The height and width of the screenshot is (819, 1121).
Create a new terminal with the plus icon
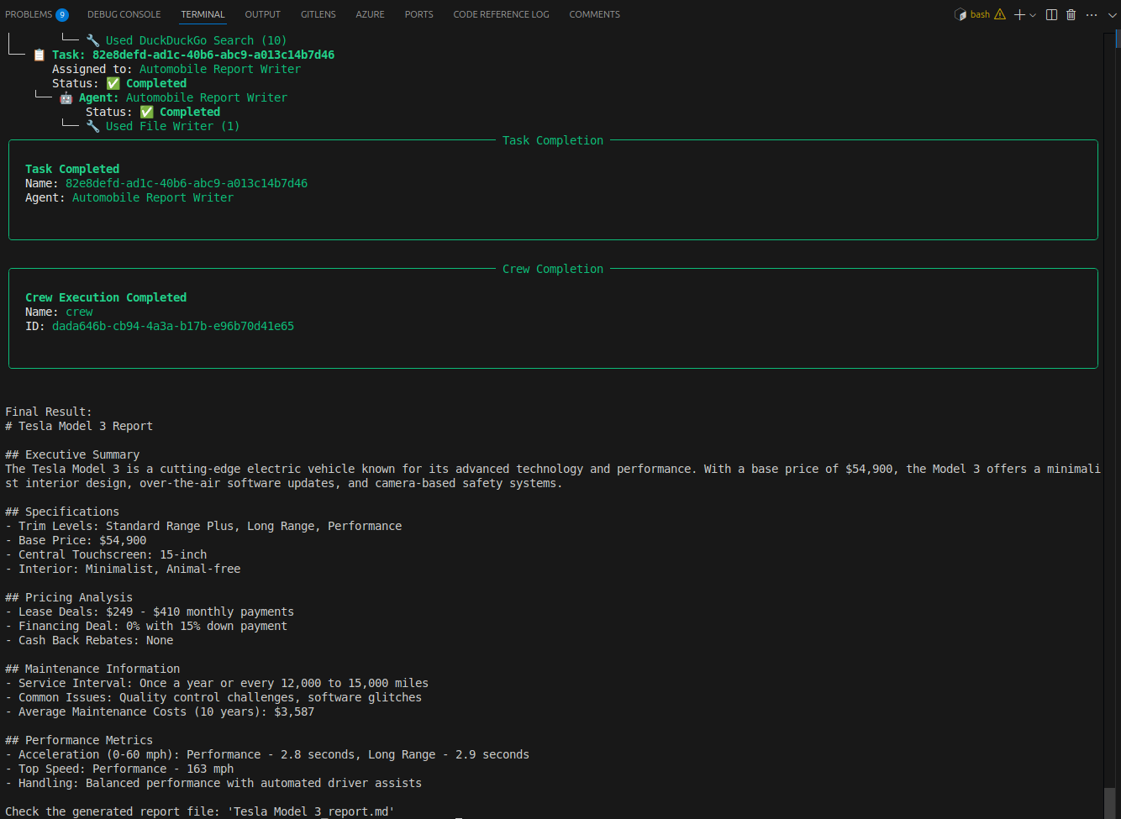tap(1019, 14)
